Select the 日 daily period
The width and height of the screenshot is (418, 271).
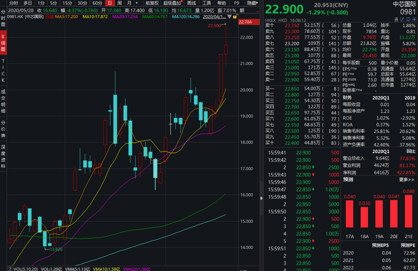[x=110, y=3]
